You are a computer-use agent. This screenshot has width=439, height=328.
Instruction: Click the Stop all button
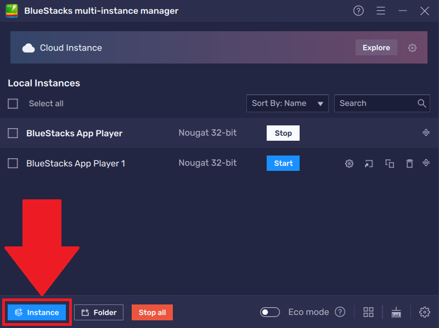[x=153, y=312]
